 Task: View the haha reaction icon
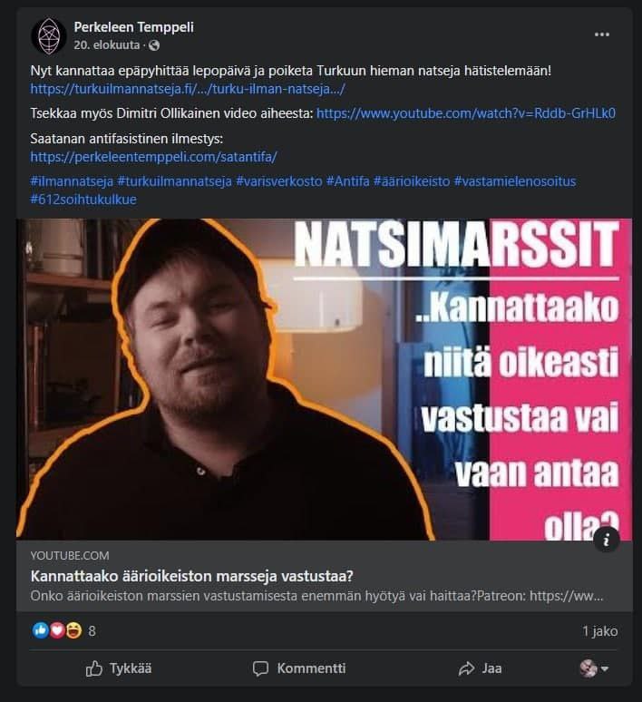click(x=74, y=630)
